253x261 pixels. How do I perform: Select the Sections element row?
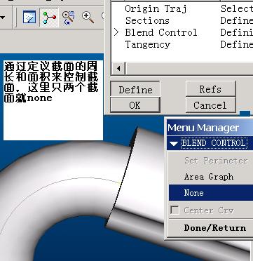point(182,20)
